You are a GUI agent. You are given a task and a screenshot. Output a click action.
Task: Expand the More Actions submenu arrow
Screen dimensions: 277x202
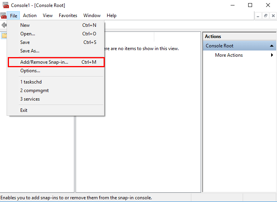click(272, 55)
